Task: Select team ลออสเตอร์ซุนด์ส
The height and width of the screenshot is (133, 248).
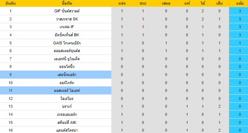Action: click(x=67, y=51)
